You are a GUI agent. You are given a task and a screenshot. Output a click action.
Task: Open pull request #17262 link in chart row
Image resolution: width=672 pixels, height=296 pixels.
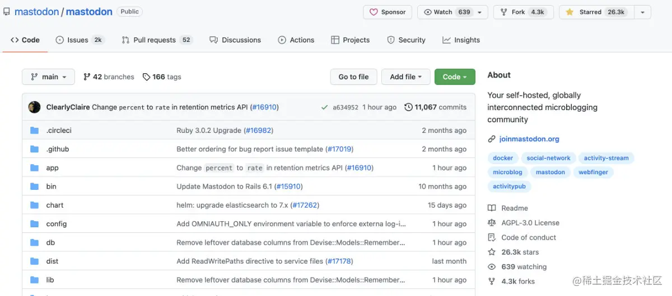coord(305,205)
